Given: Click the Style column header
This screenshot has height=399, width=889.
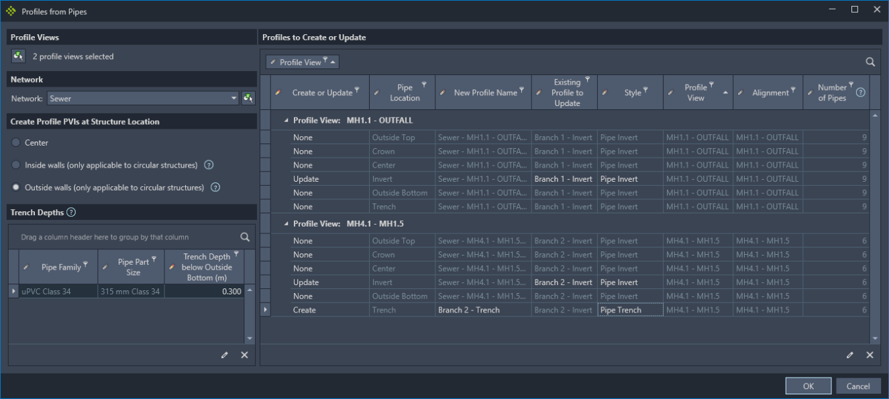Looking at the screenshot, I should pyautogui.click(x=631, y=93).
